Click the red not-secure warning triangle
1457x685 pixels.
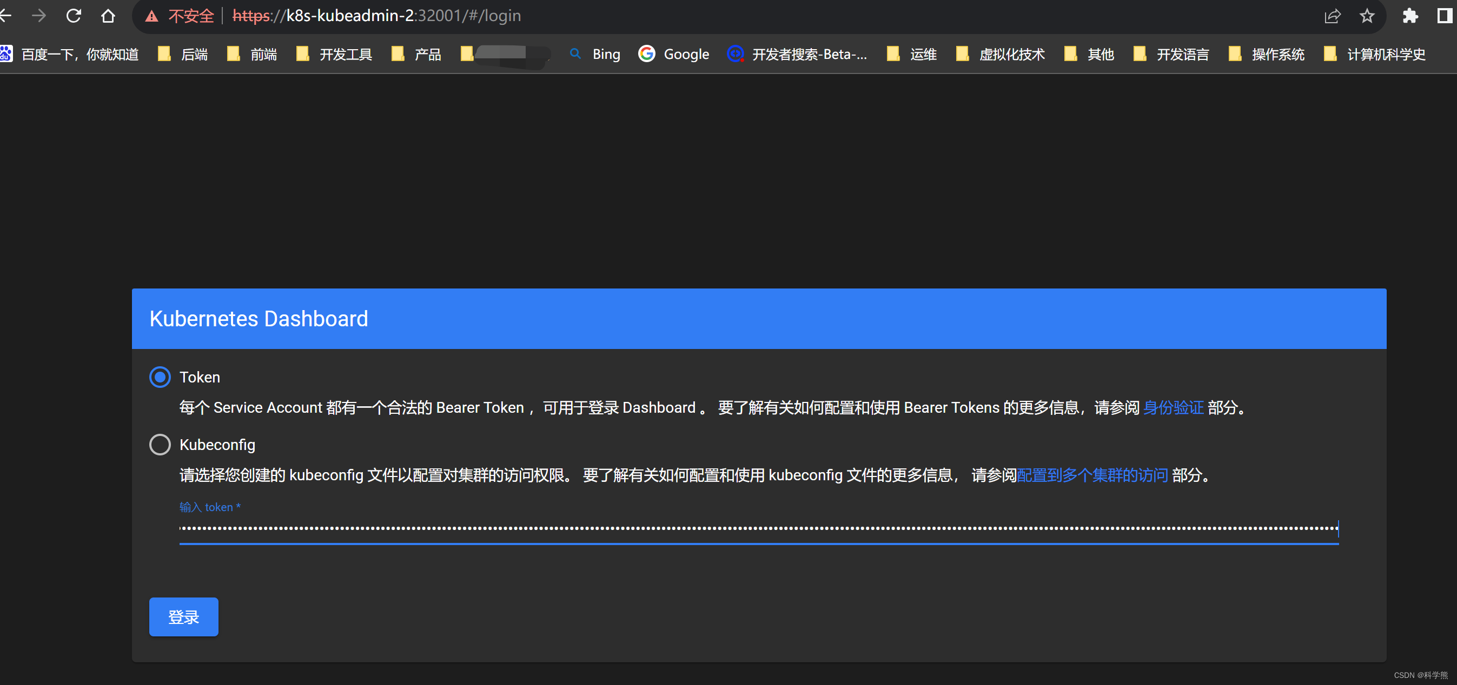tap(151, 16)
